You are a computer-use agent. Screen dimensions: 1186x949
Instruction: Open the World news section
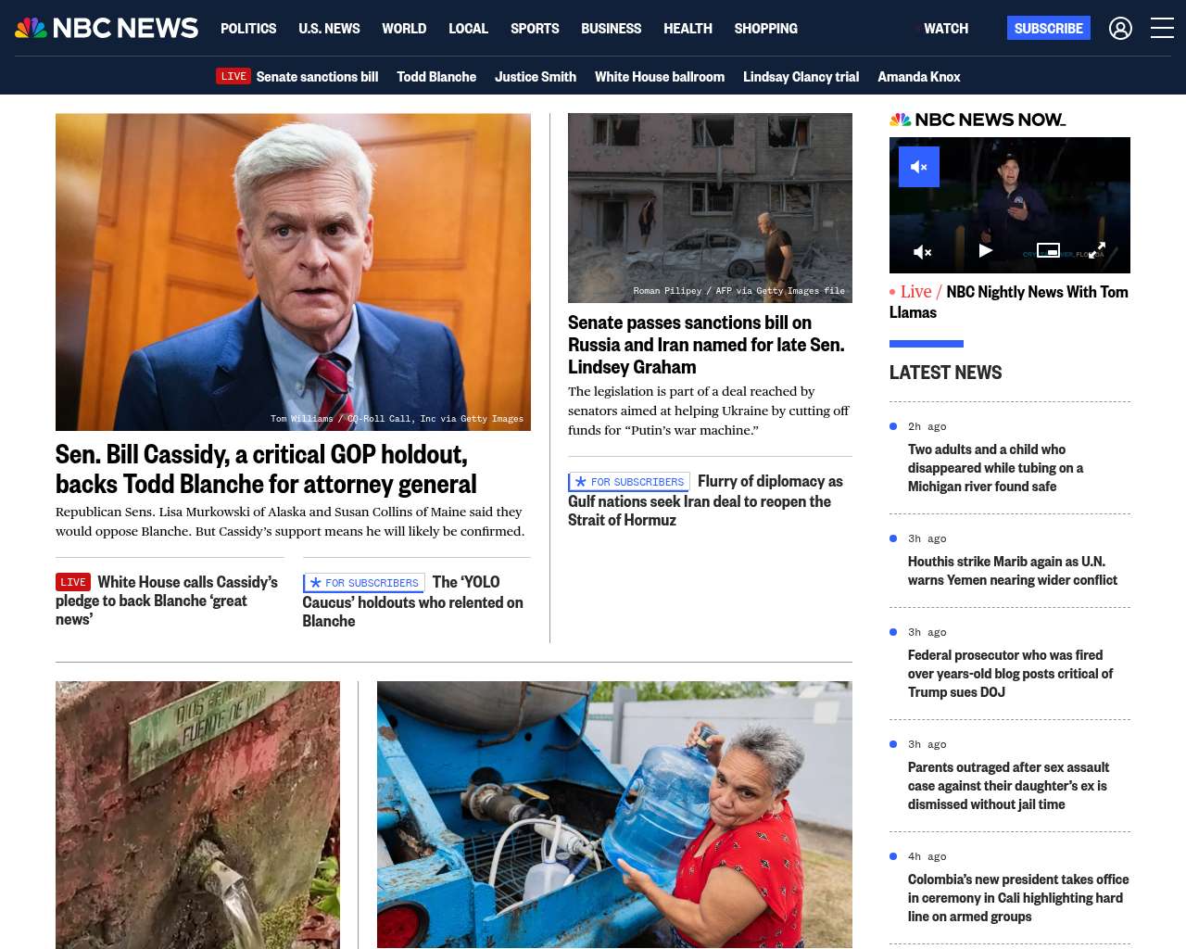[x=404, y=29]
